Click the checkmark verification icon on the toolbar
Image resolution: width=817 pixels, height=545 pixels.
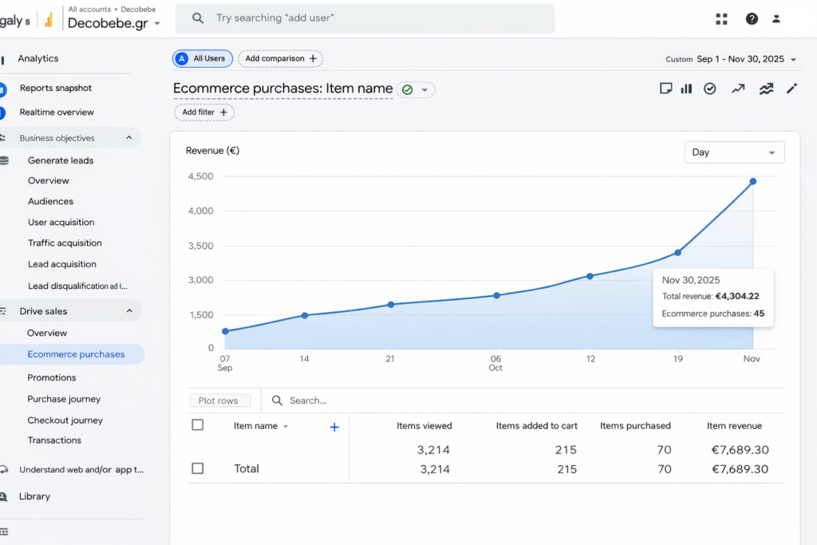(710, 89)
